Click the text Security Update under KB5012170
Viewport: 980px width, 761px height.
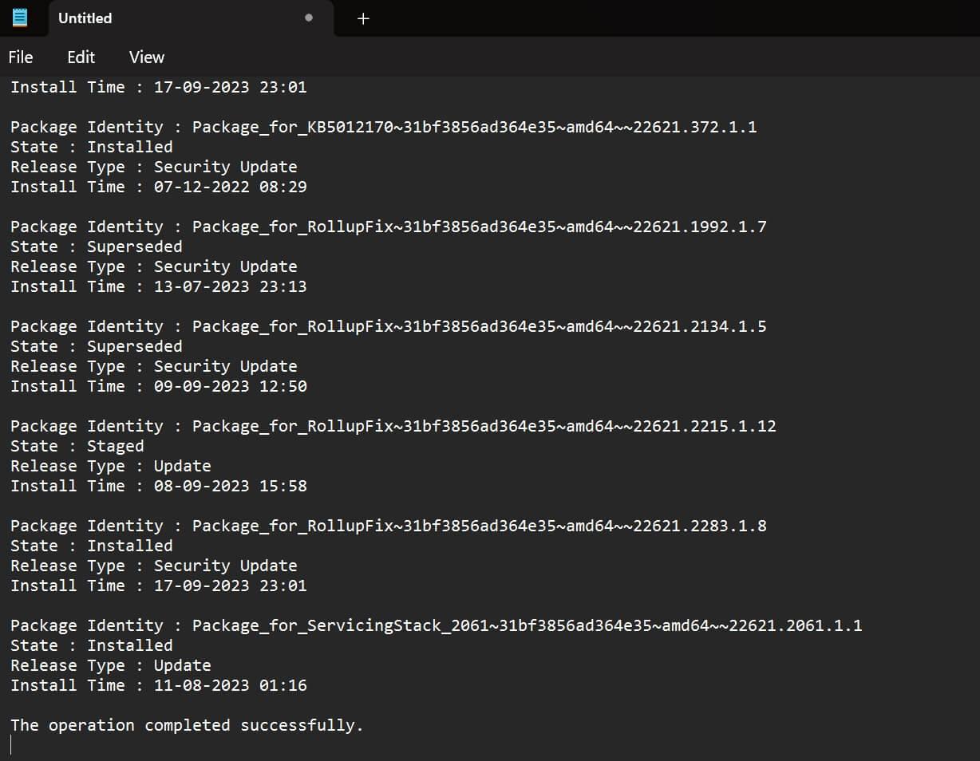click(225, 166)
